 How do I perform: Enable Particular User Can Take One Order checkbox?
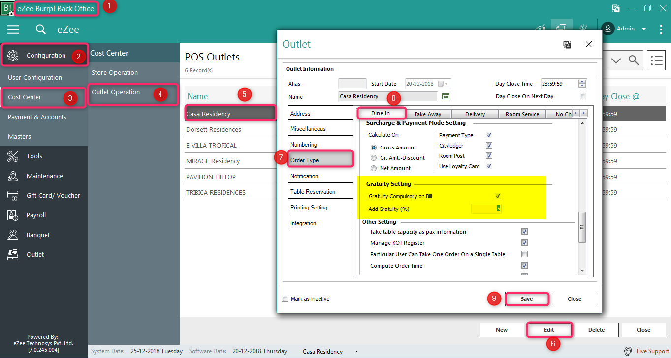pos(524,254)
